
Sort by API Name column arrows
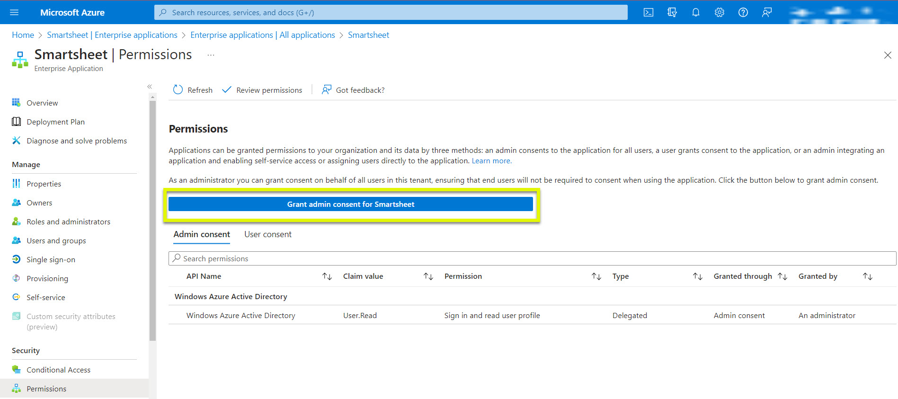coord(327,276)
